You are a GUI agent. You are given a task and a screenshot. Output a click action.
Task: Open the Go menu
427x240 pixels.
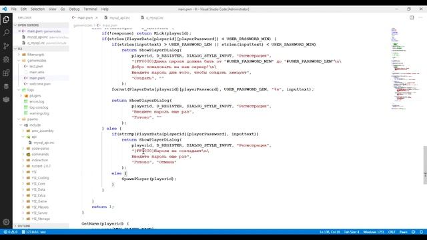(63, 9)
